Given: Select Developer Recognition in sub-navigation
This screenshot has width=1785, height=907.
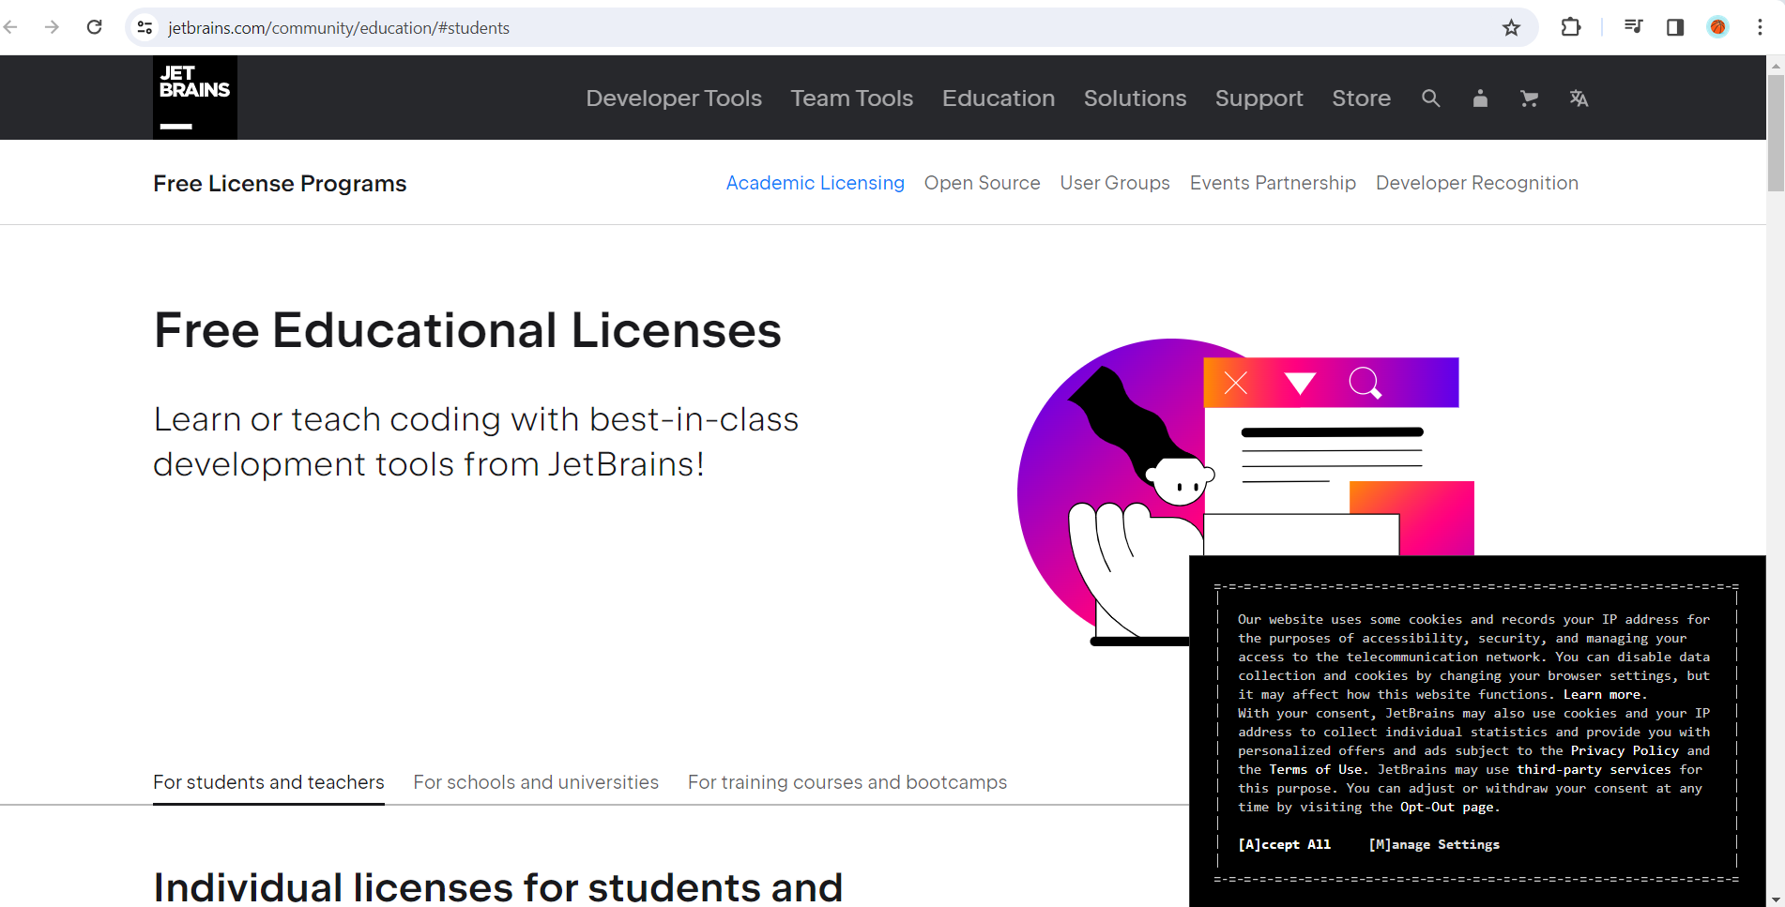Looking at the screenshot, I should pos(1477,183).
